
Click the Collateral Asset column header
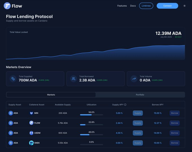coord(37,105)
